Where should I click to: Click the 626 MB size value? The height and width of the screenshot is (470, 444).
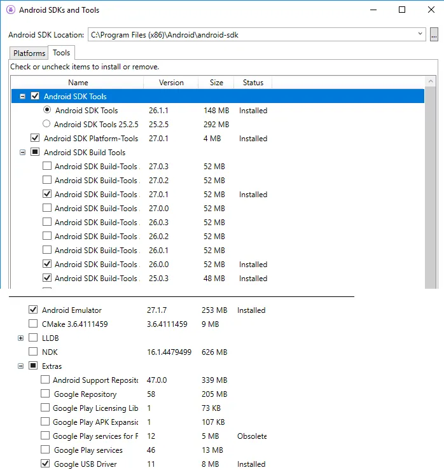click(214, 352)
